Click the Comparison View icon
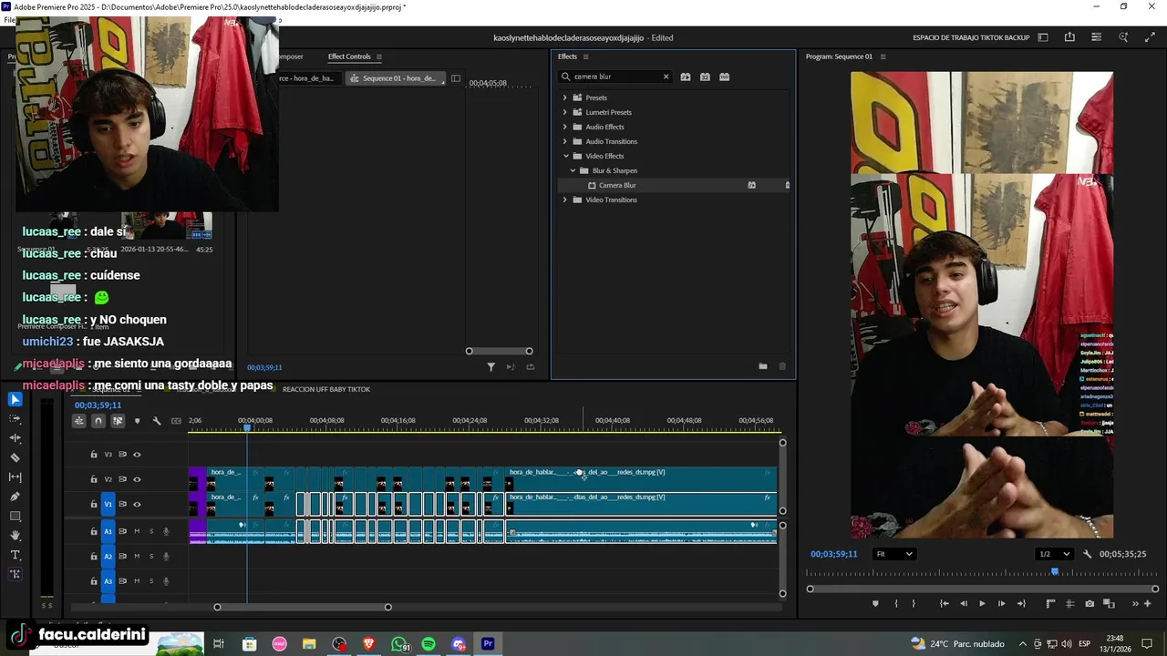The image size is (1167, 656). tap(1110, 603)
